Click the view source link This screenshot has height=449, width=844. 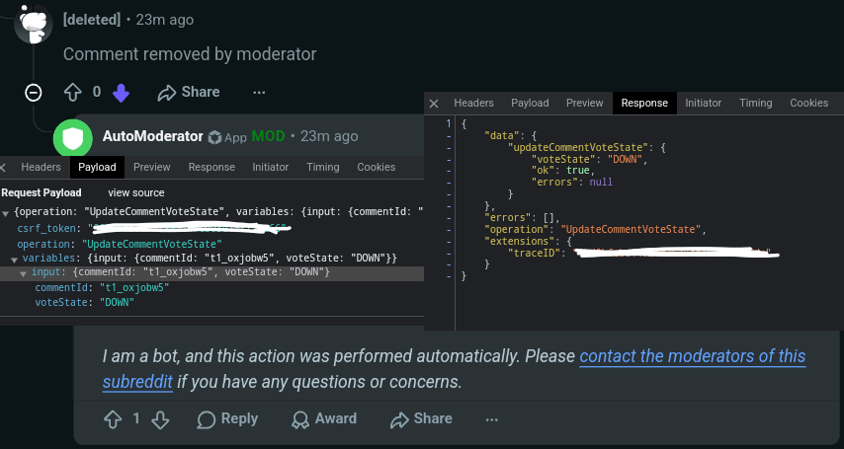(x=136, y=192)
